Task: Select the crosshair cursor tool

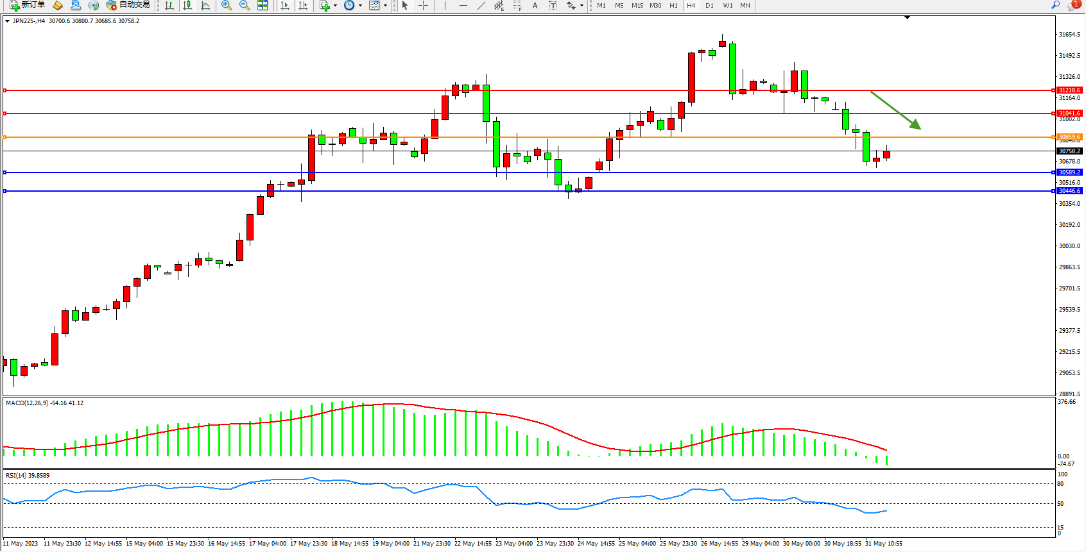Action: (x=423, y=5)
